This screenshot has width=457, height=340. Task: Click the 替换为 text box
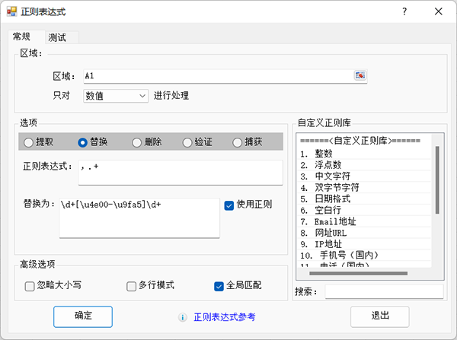tap(139, 218)
